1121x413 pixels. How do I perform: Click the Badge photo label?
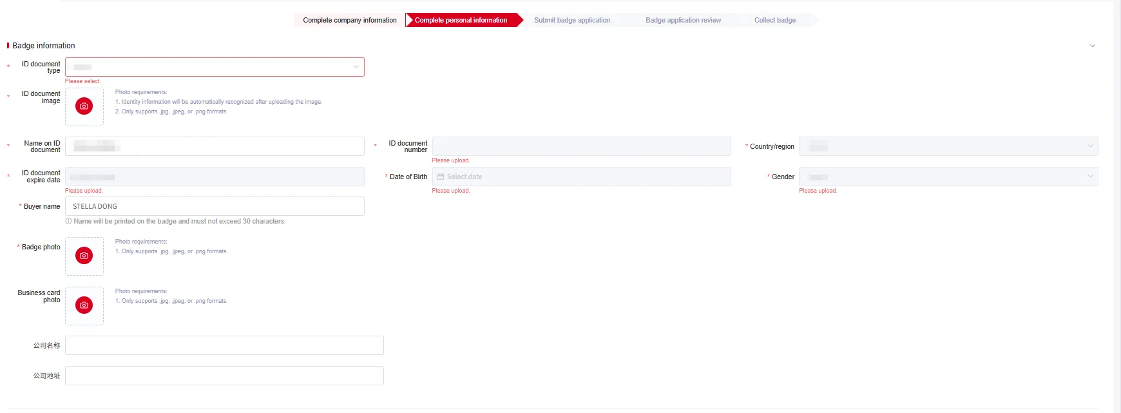41,247
